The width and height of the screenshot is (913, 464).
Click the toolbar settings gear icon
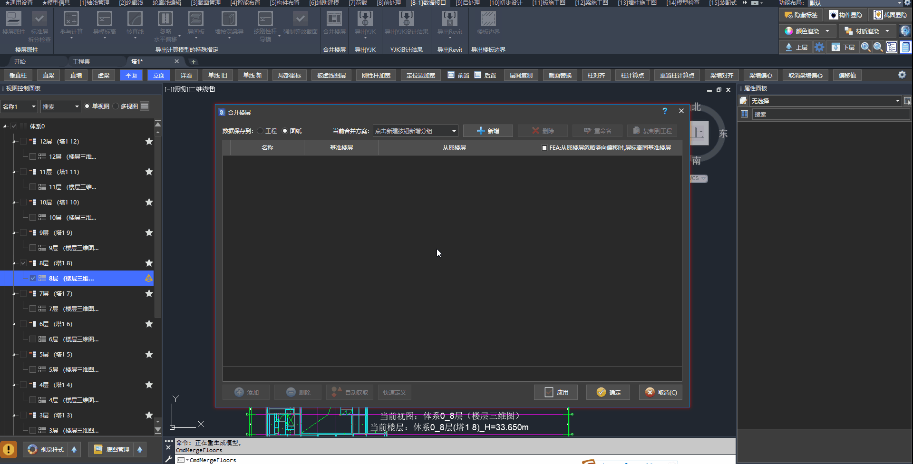[902, 75]
